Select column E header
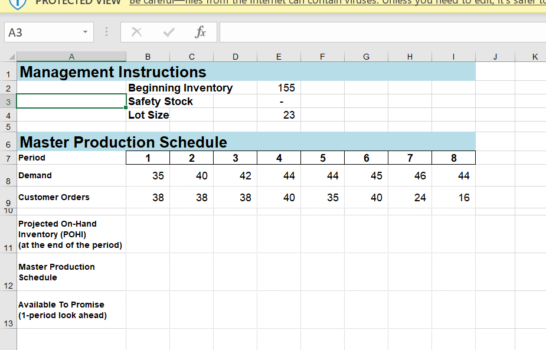This screenshot has height=350, width=546. pos(279,57)
